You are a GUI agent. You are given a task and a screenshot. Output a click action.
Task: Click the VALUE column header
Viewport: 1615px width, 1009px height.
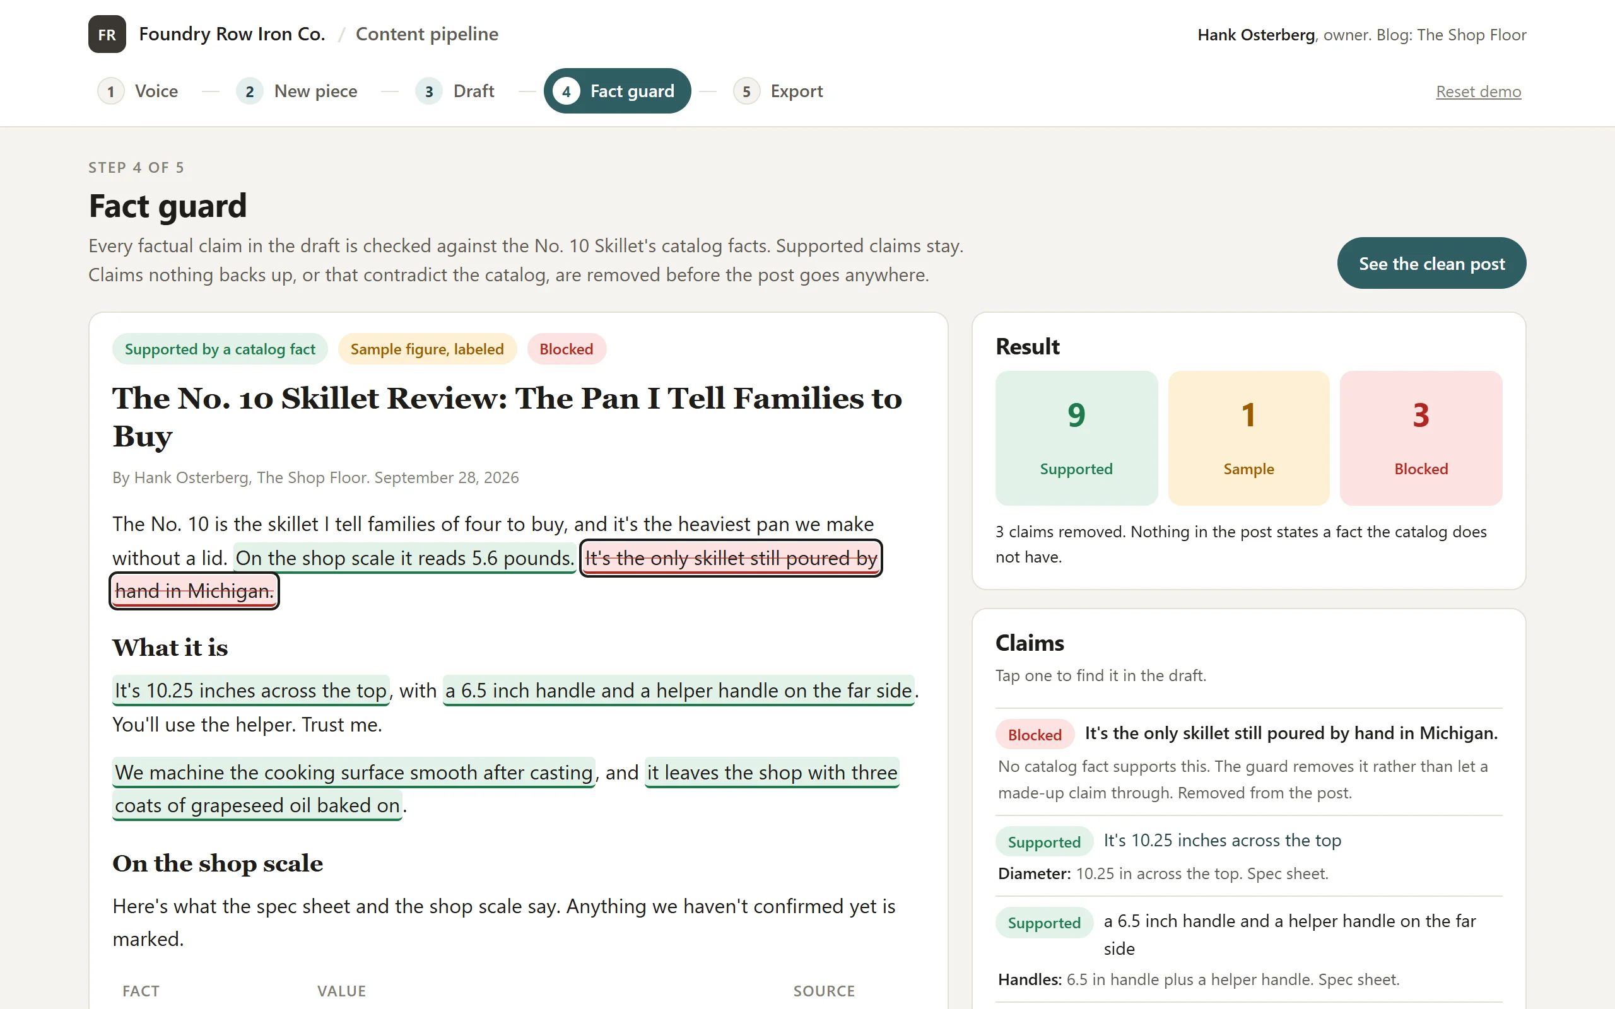coord(342,991)
